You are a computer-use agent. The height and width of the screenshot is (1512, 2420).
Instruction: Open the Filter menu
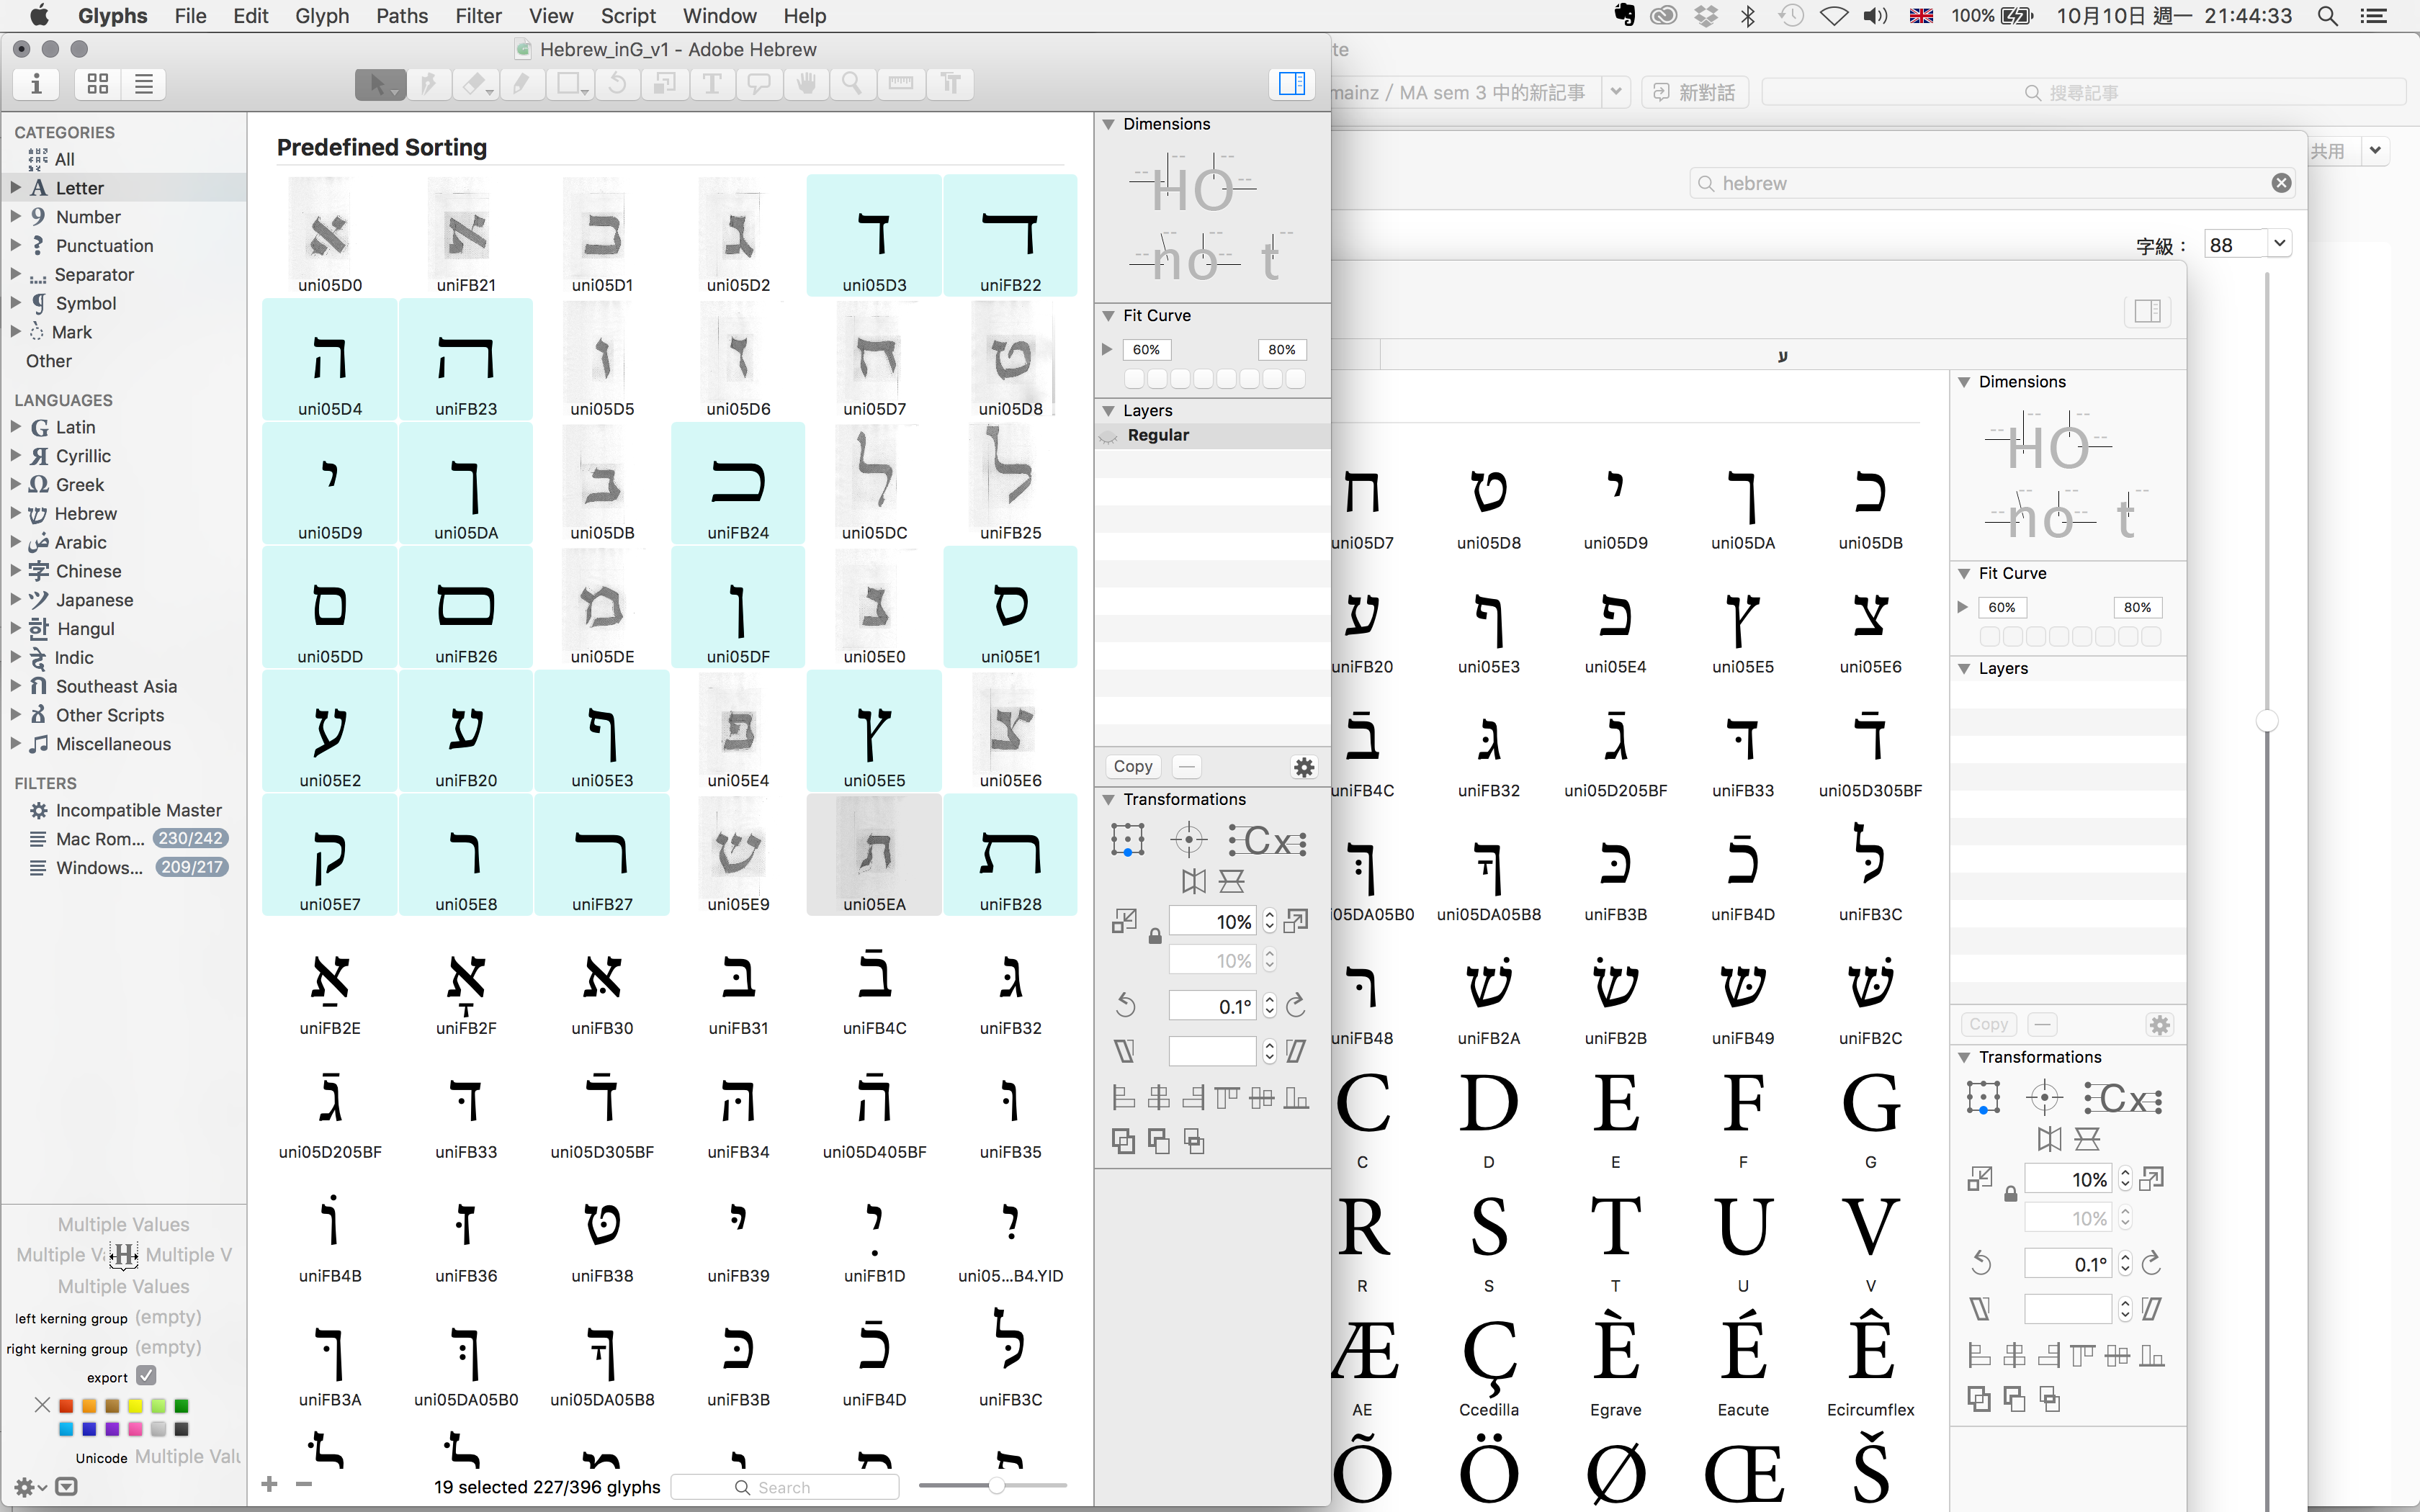478,16
